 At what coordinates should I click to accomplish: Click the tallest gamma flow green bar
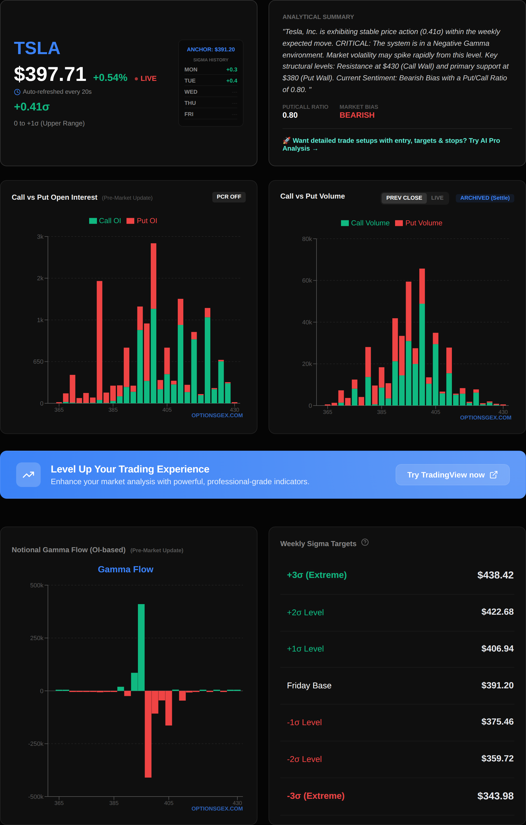tap(141, 647)
